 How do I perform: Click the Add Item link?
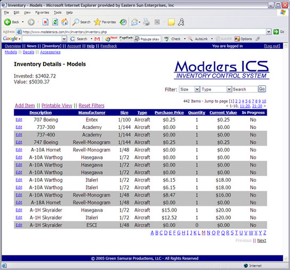pos(25,106)
